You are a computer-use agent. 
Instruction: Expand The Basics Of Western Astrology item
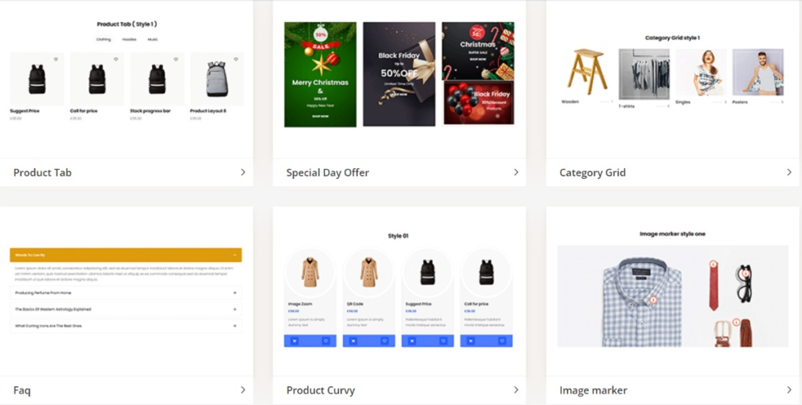[x=126, y=310]
